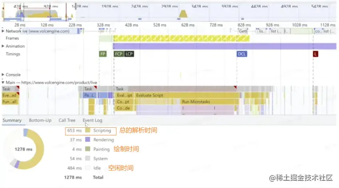Expand the Network track

tap(3, 31)
